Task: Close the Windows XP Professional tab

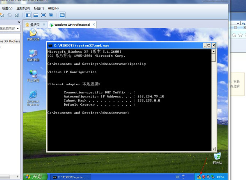Action: [93, 24]
